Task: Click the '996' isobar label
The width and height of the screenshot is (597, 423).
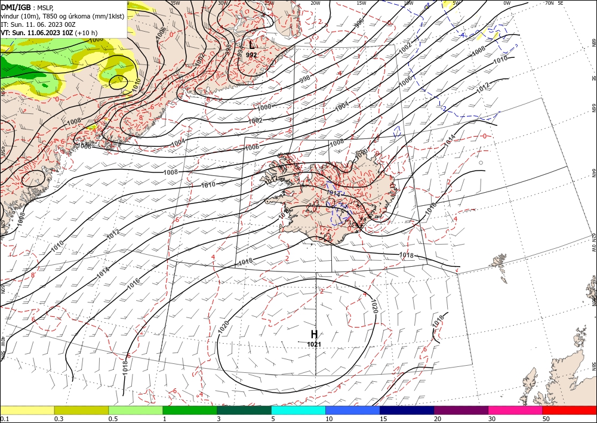Action: tap(359, 23)
